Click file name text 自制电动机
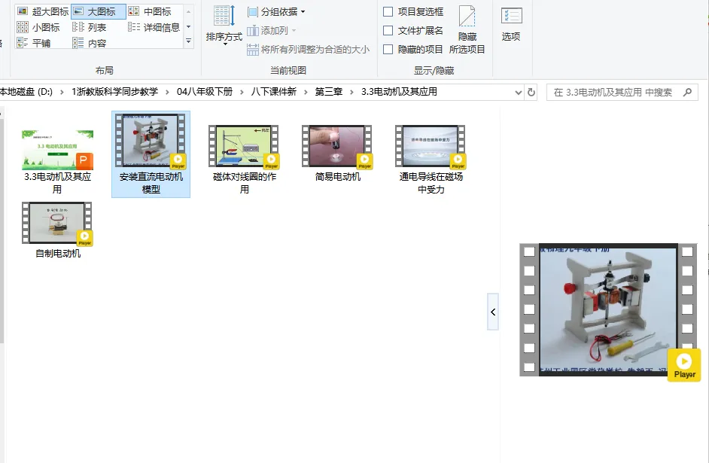The height and width of the screenshot is (463, 709). (x=58, y=254)
